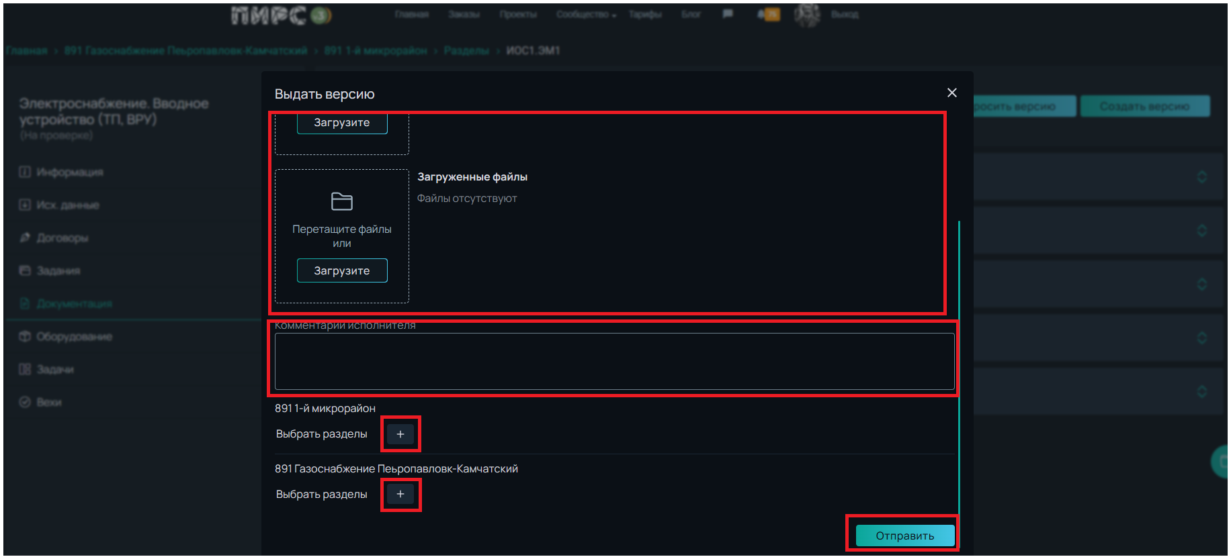This screenshot has width=1231, height=559.
Task: Open the Оборудование sidebar section
Action: tap(74, 337)
